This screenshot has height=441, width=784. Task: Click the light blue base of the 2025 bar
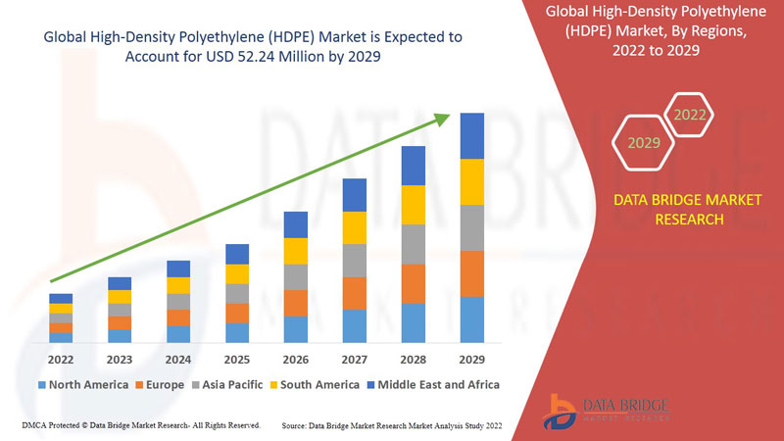[x=237, y=332]
